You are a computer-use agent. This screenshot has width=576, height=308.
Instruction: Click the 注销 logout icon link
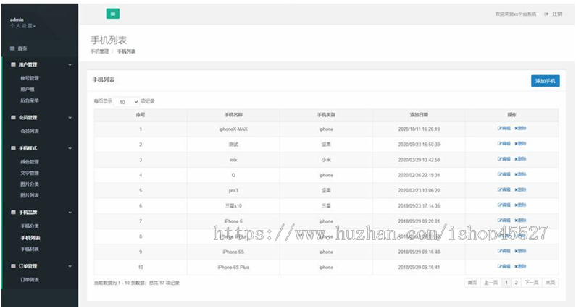click(554, 14)
